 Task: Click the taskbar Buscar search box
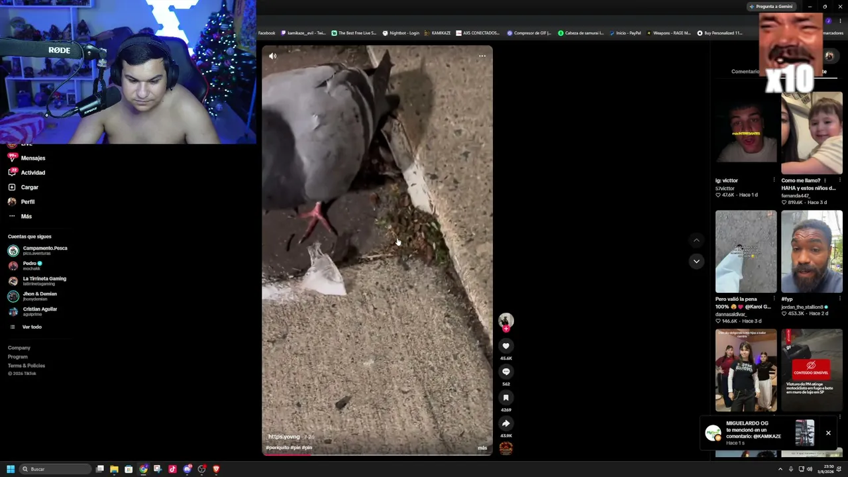coord(55,469)
